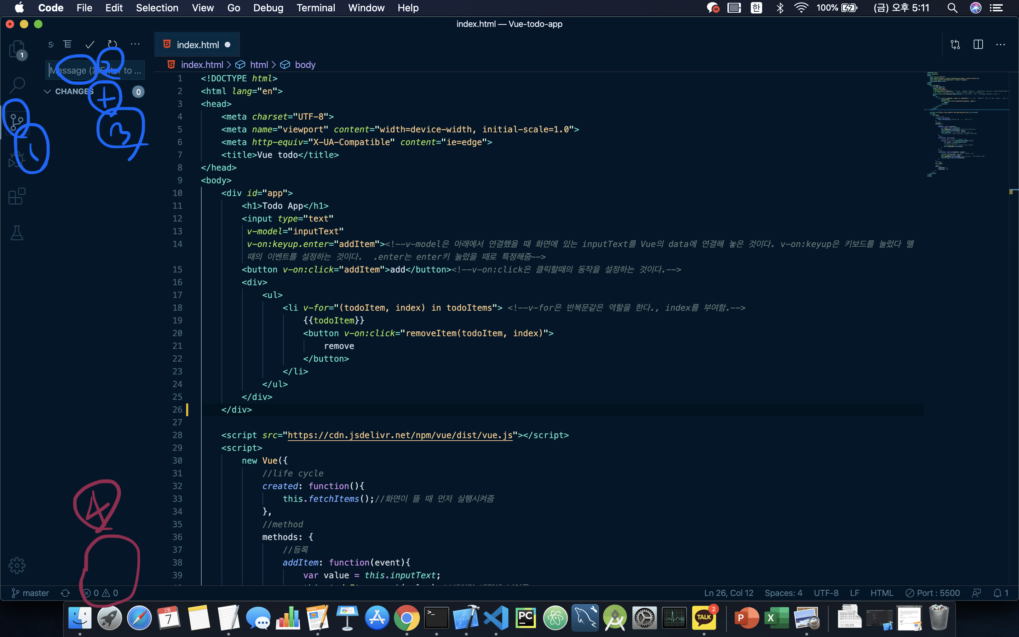Click synchronize changes icon in status bar

(65, 593)
